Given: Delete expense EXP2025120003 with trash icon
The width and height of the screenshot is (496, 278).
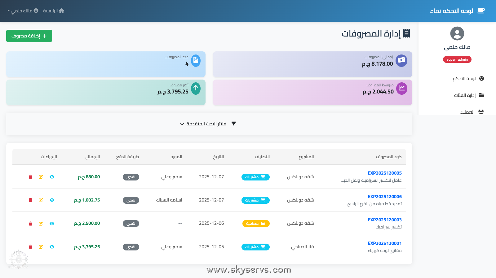Looking at the screenshot, I should pos(30,224).
